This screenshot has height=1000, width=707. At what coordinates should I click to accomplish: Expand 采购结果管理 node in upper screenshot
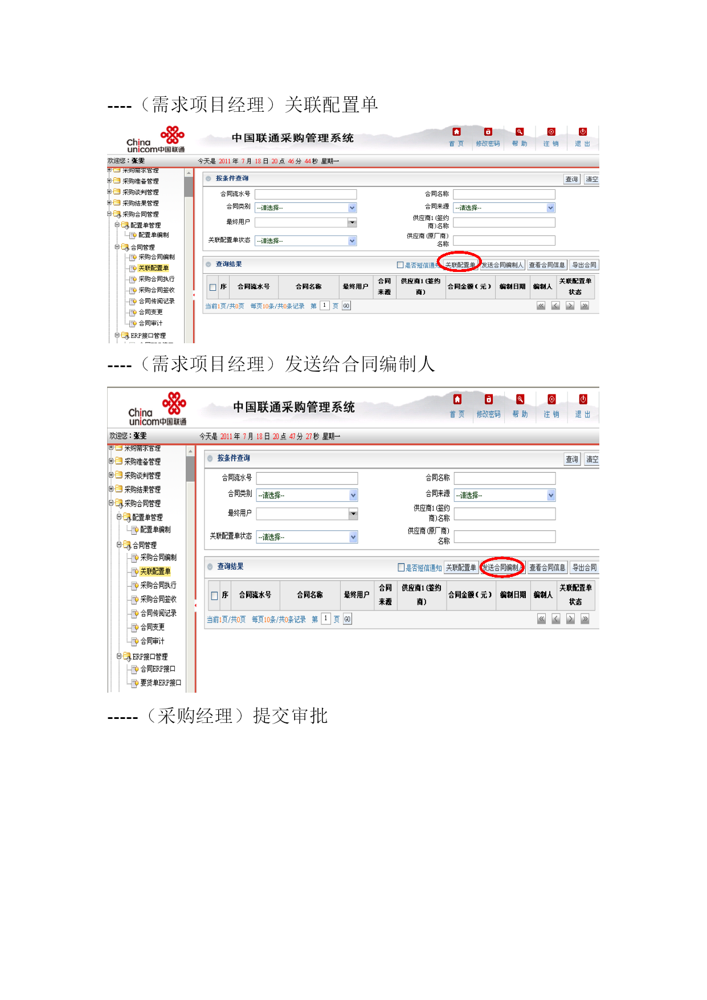[109, 202]
